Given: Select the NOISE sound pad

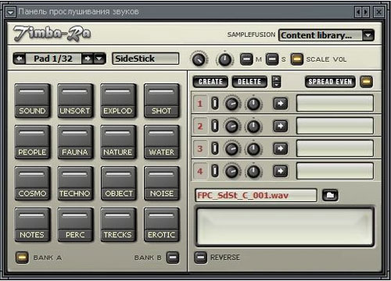Looking at the screenshot, I should (161, 183).
